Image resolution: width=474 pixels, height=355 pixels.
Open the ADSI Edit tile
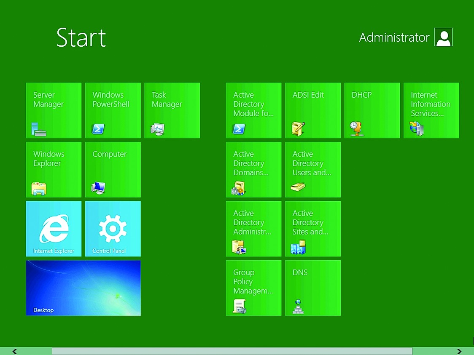(313, 110)
